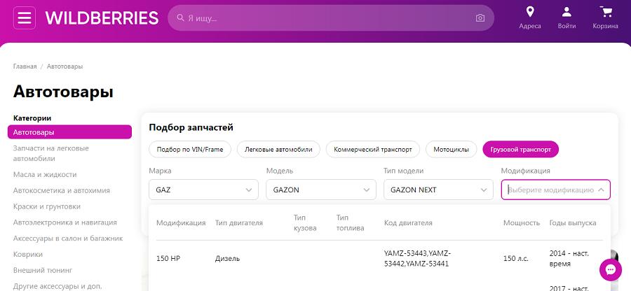The image size is (631, 291).
Task: Select Автотовары category in sidebar
Action: point(69,132)
